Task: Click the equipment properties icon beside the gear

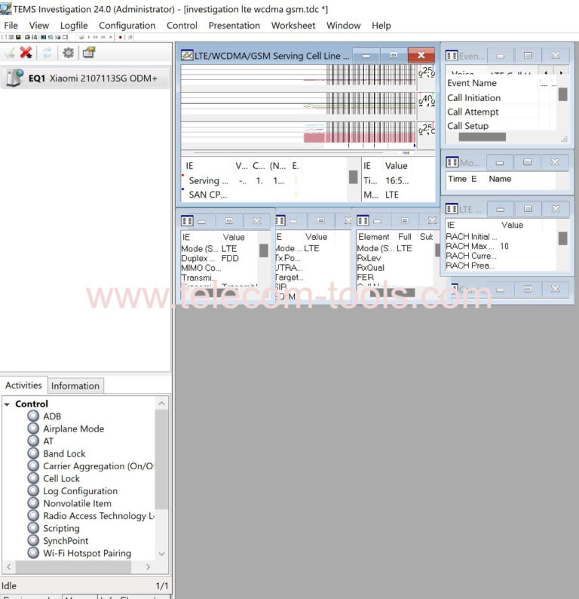Action: (x=89, y=52)
